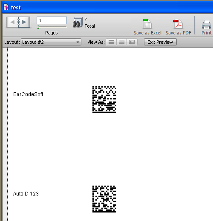213x221 pixels.
Task: Click the page number input field
Action: (x=52, y=20)
